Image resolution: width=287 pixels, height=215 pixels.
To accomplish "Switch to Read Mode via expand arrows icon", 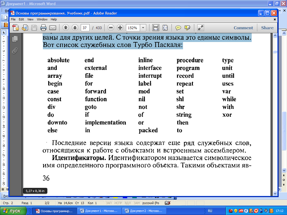I will coord(201,28).
